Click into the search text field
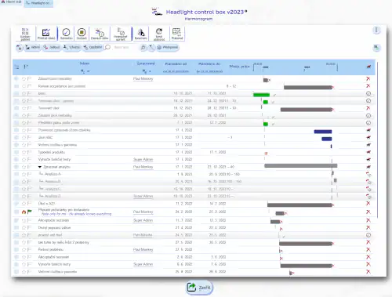The height and width of the screenshot is (297, 392). point(125,48)
